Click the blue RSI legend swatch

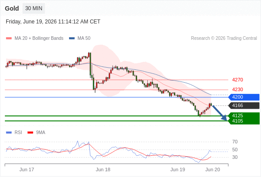(9, 133)
